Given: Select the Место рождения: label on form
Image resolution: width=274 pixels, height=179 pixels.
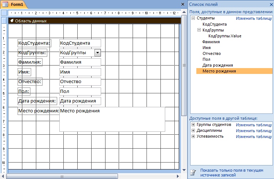Looking at the screenshot, I should click(38, 111).
